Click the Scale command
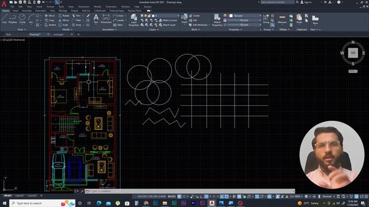This screenshot has width=369, height=207. pyautogui.click(x=63, y=25)
